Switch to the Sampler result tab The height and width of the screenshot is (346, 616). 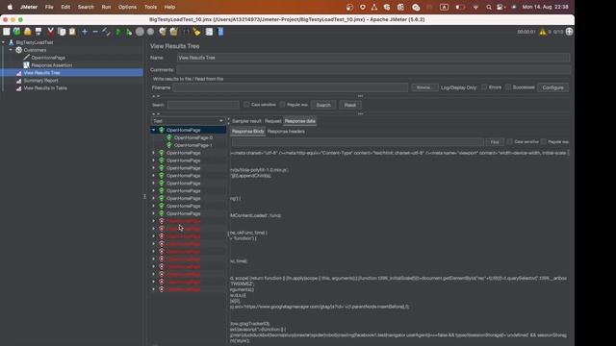[246, 121]
